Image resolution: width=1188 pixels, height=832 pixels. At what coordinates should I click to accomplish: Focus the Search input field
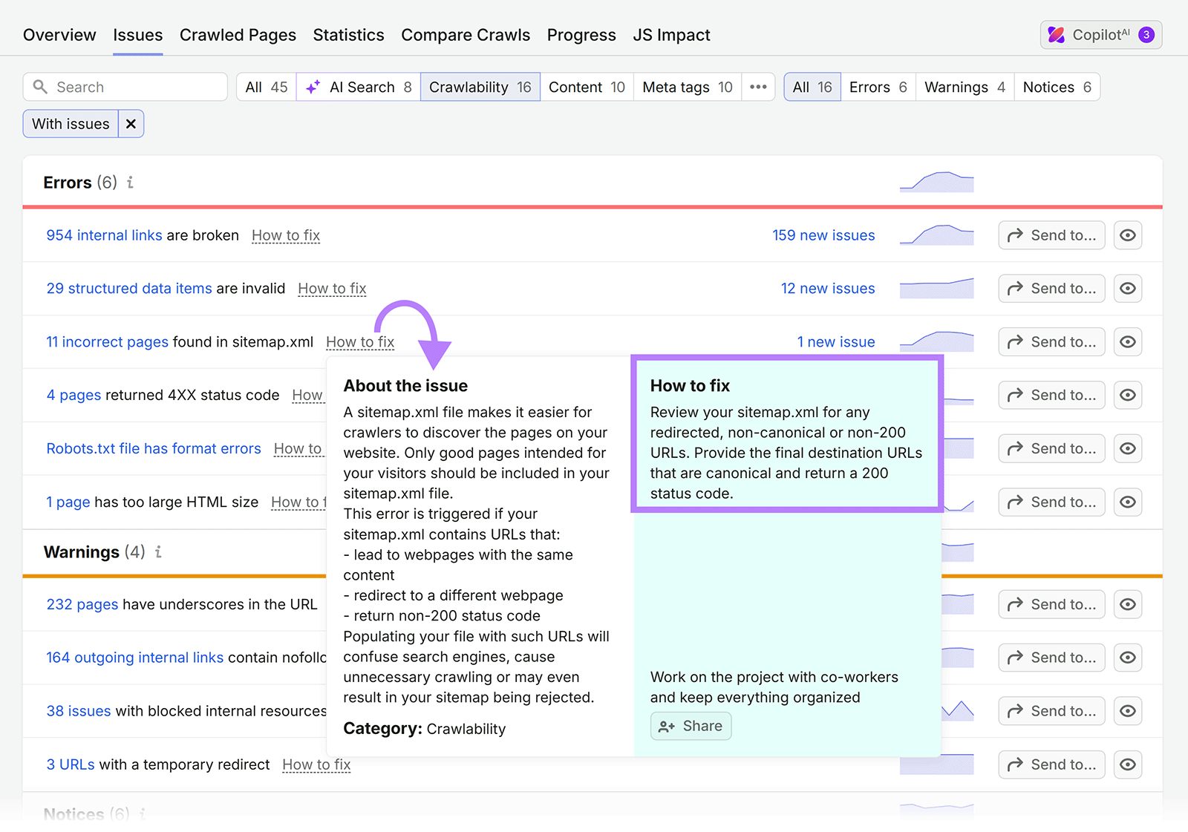[x=125, y=87]
